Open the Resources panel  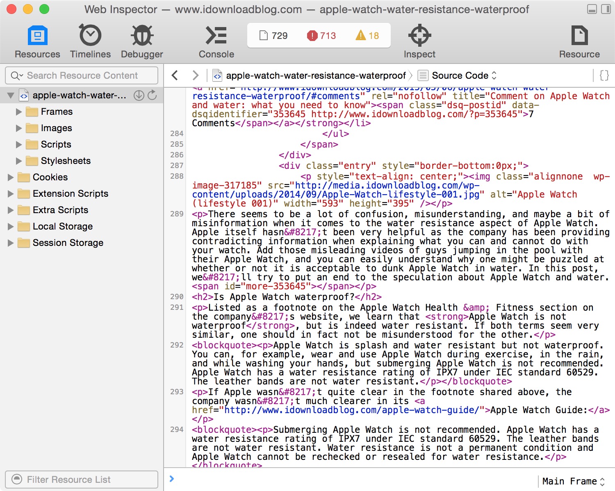37,42
